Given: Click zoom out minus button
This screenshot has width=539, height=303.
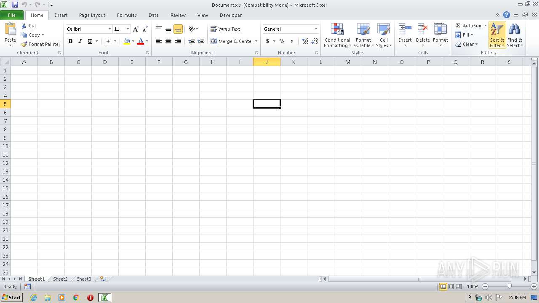Looking at the screenshot, I should tap(485, 287).
